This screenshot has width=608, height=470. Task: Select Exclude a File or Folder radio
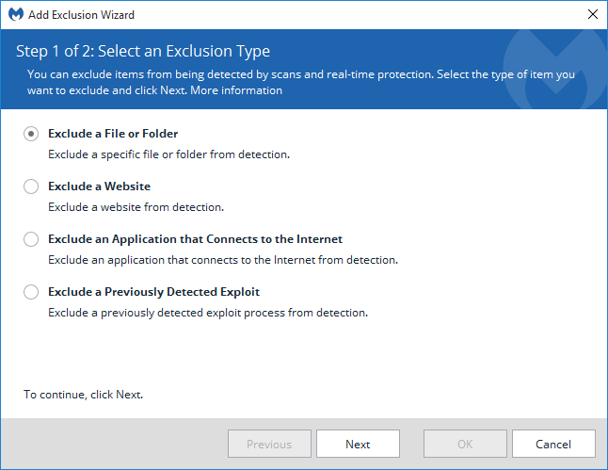pos(31,134)
